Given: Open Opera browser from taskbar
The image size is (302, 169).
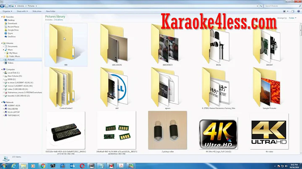Looking at the screenshot, I should [82, 166].
